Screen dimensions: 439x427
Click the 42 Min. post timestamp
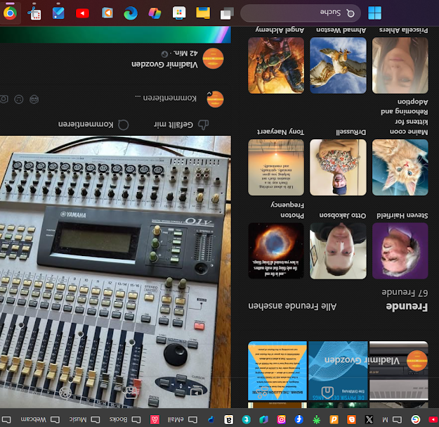(x=187, y=53)
